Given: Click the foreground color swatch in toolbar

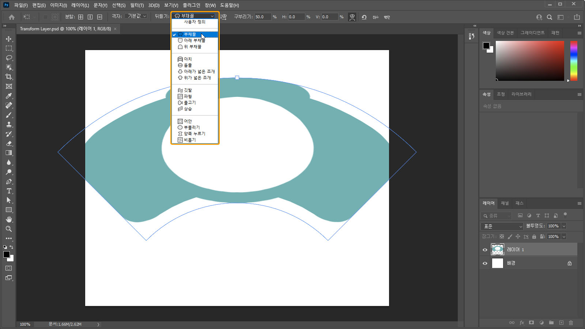Looking at the screenshot, I should 7,254.
